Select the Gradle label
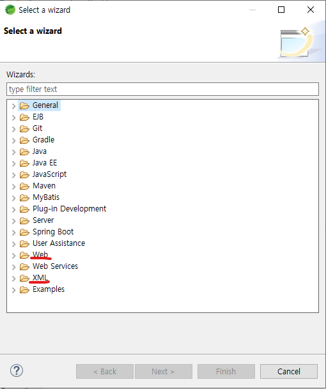Viewport: 326px width, 389px height. point(43,140)
